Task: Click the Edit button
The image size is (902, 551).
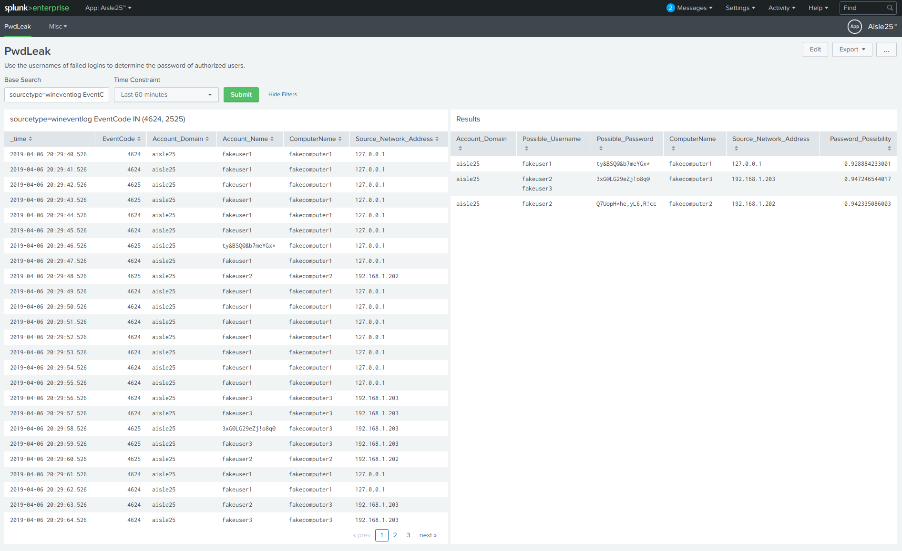Action: (815, 50)
